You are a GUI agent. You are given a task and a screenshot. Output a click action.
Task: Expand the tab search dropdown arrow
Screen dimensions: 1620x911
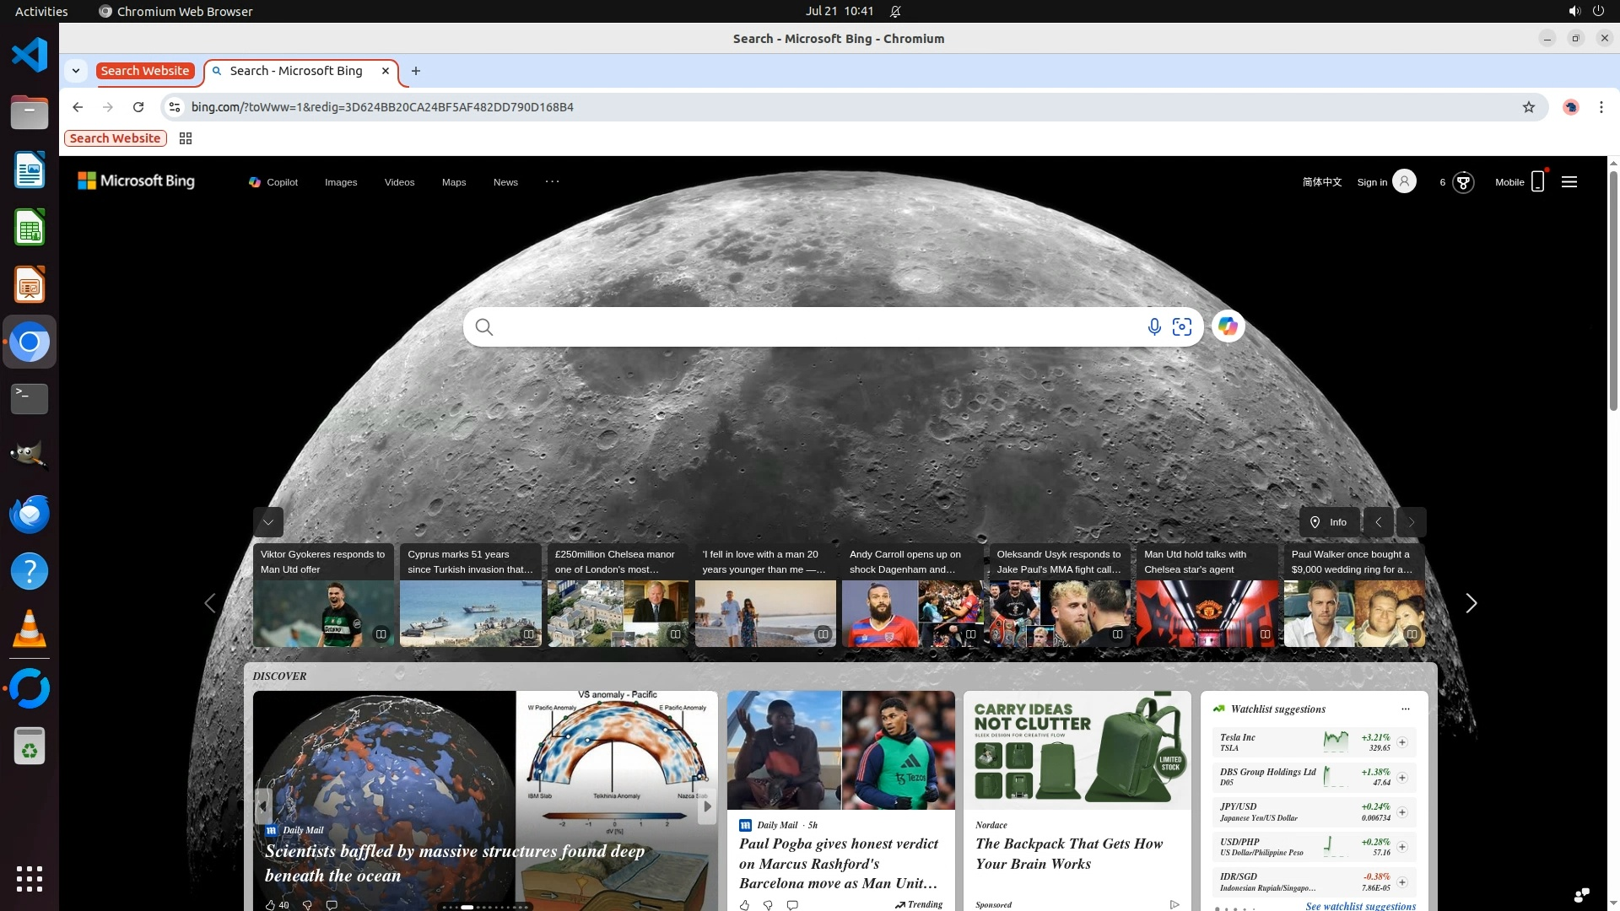(76, 71)
